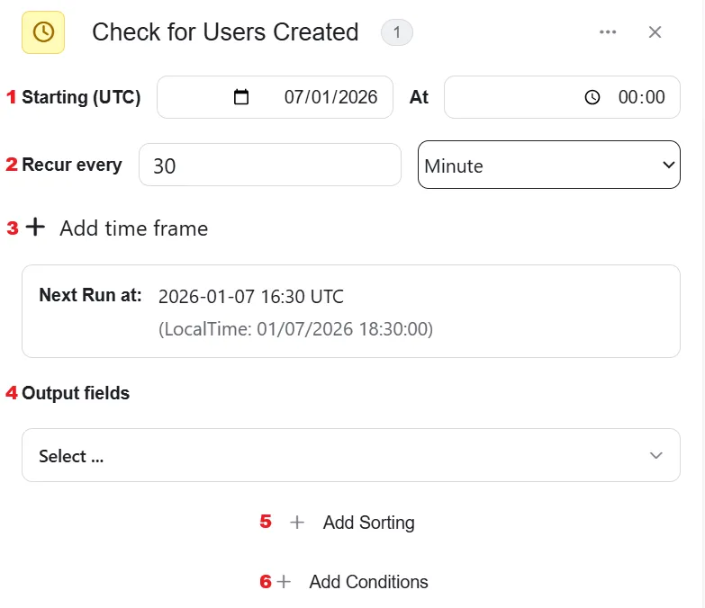705x608 pixels.
Task: Click the step count badge showing 1
Action: (x=396, y=32)
